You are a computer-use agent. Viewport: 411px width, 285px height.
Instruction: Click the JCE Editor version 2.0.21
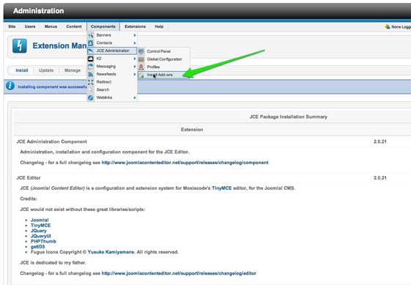click(380, 178)
